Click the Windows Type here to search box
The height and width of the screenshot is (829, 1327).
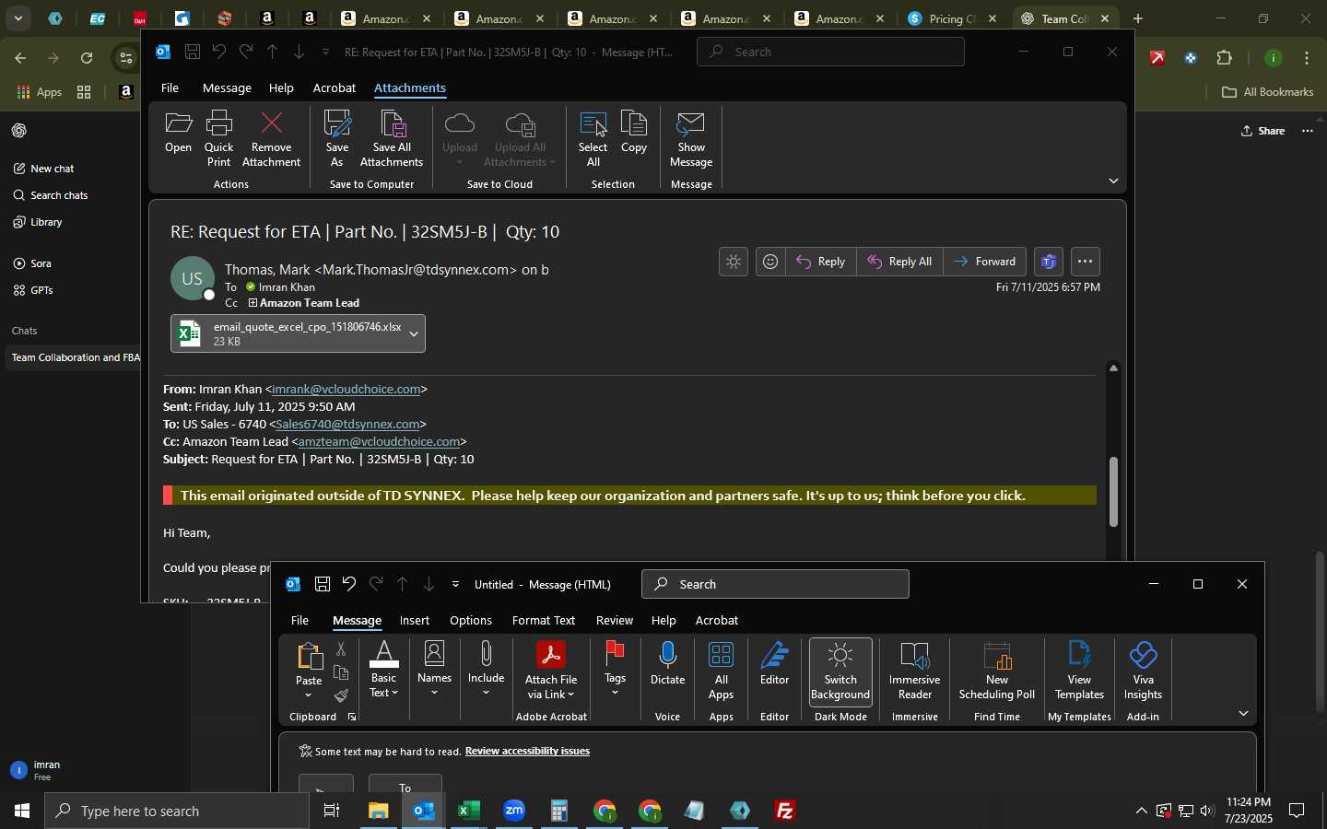pyautogui.click(x=177, y=811)
